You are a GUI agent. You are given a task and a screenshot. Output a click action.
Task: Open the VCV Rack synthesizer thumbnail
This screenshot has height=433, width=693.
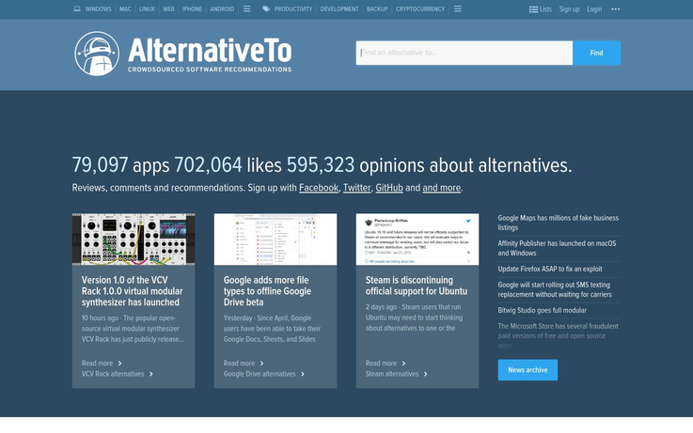click(x=134, y=240)
